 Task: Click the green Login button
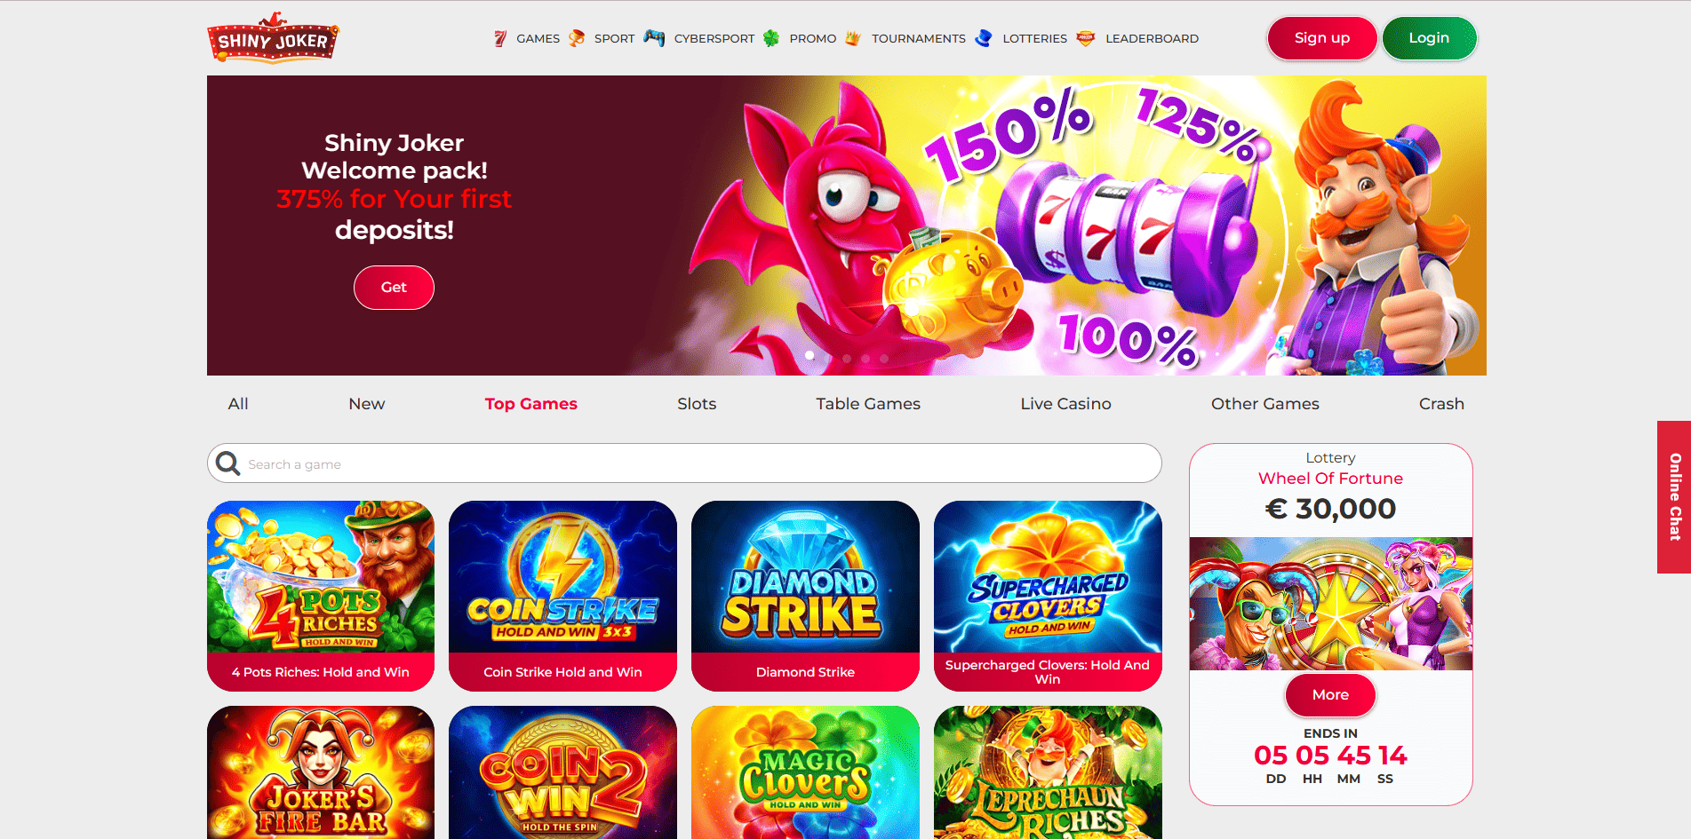coord(1429,38)
